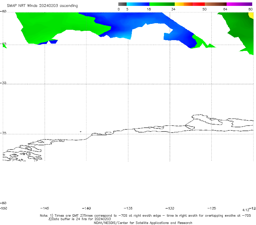The height and width of the screenshot is (225, 256).
Task: Click the color bar label '5'
Action: (x=127, y=9)
